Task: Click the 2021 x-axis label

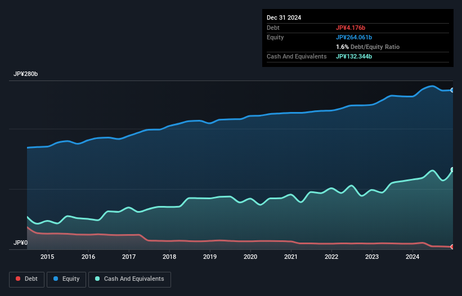Action: (291, 257)
